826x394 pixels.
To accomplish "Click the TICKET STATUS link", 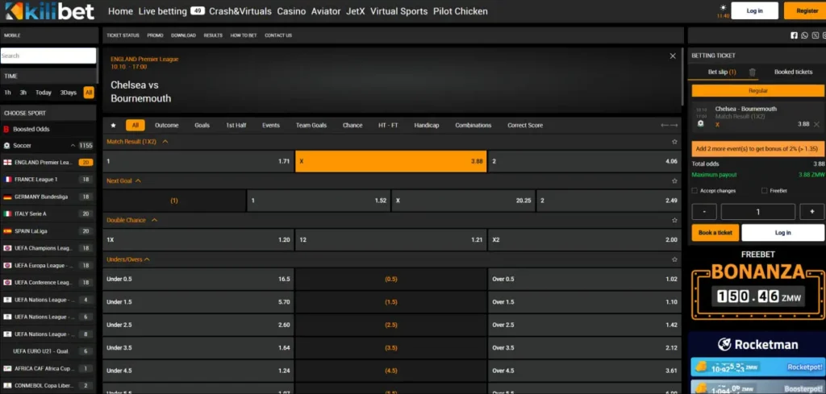I will [x=123, y=35].
